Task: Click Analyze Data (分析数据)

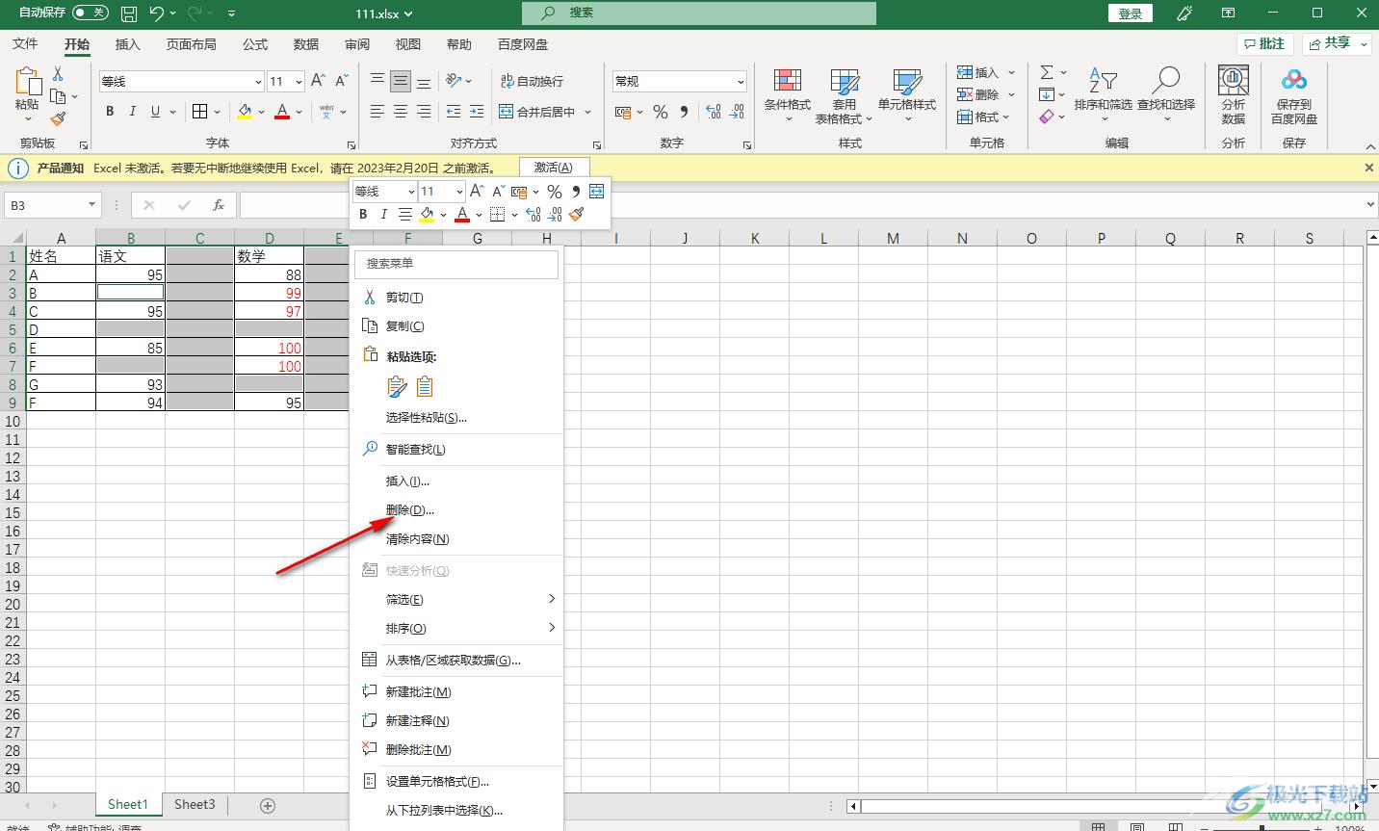Action: [1234, 95]
